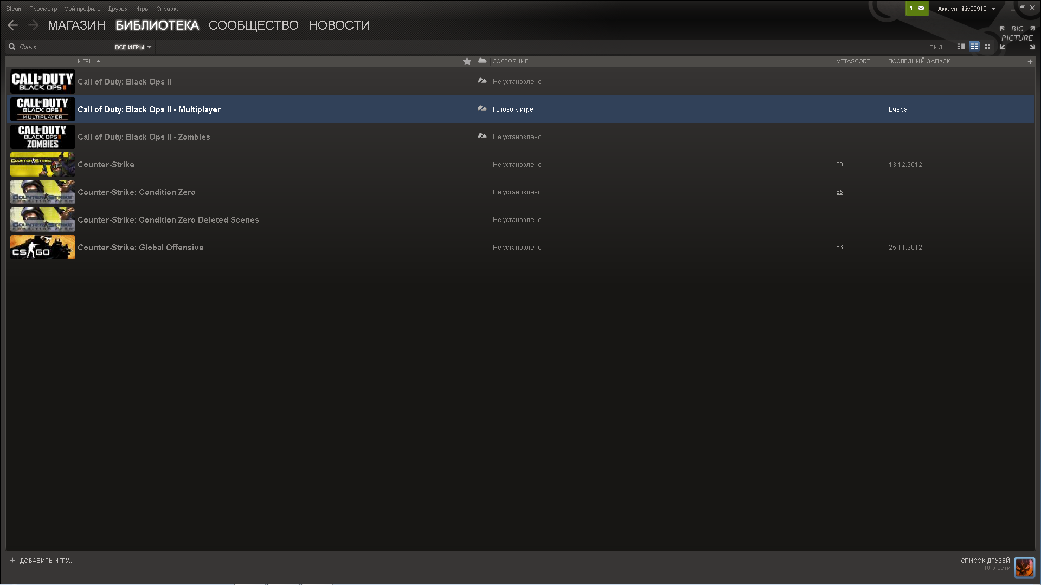The image size is (1041, 585).
Task: Open the Друзья menu
Action: click(118, 9)
